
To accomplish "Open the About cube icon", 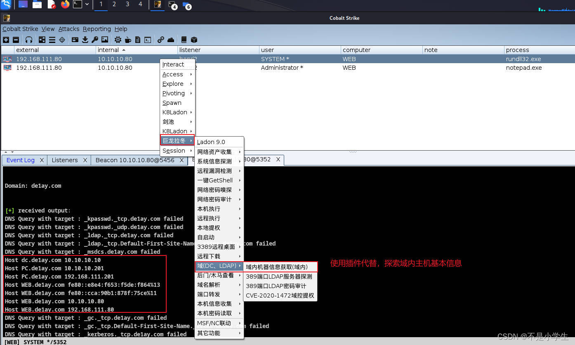I will pyautogui.click(x=194, y=40).
